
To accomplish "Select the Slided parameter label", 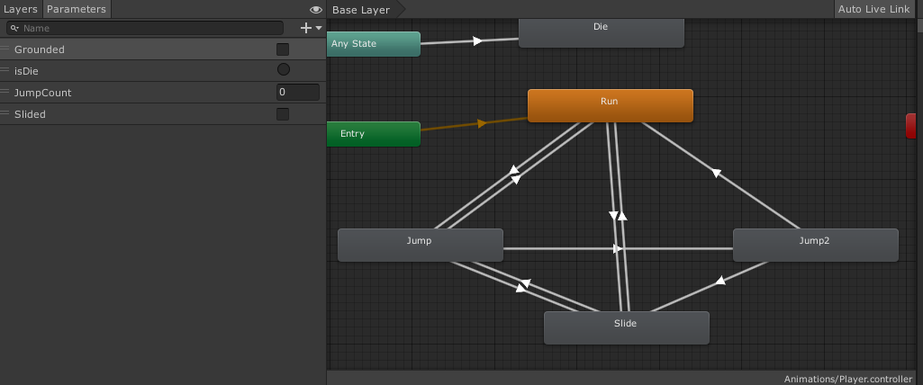I will coord(30,114).
